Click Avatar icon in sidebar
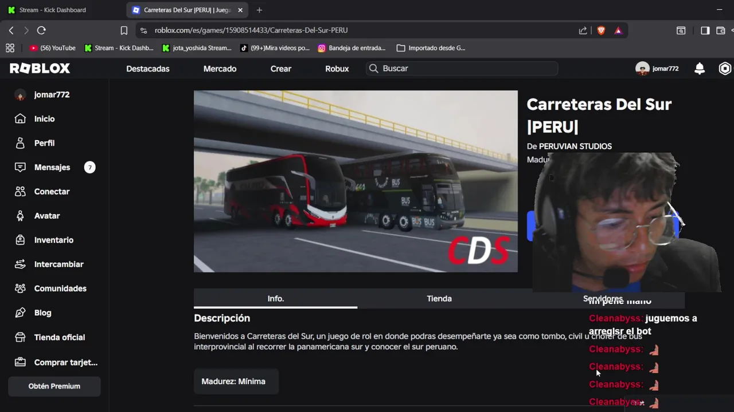The height and width of the screenshot is (412, 734). [x=20, y=216]
